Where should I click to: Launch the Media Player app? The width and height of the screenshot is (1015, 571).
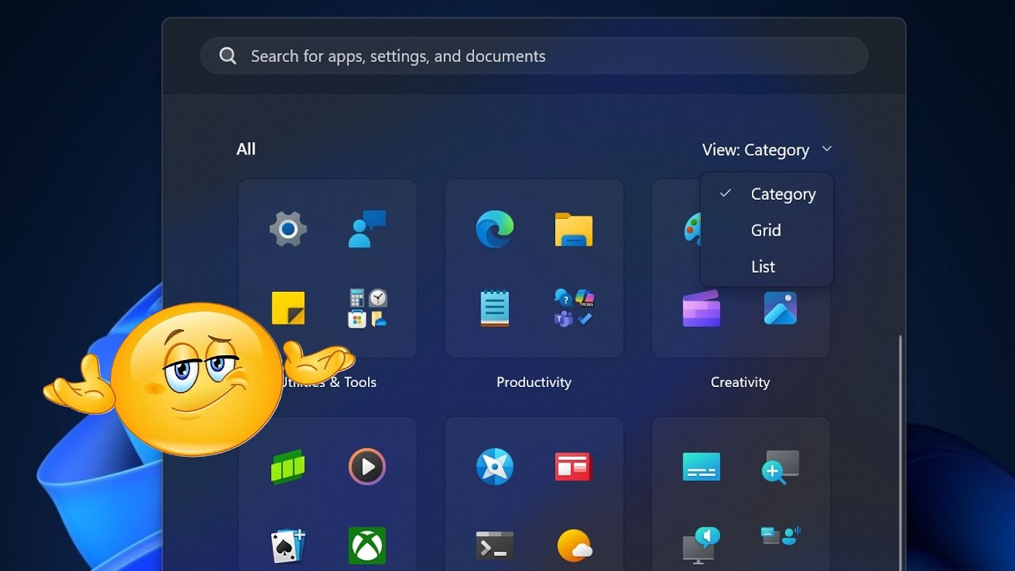[367, 467]
